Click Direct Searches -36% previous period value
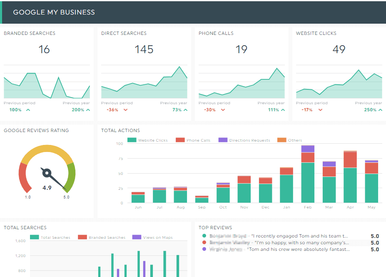The image size is (386, 277). click(112, 110)
